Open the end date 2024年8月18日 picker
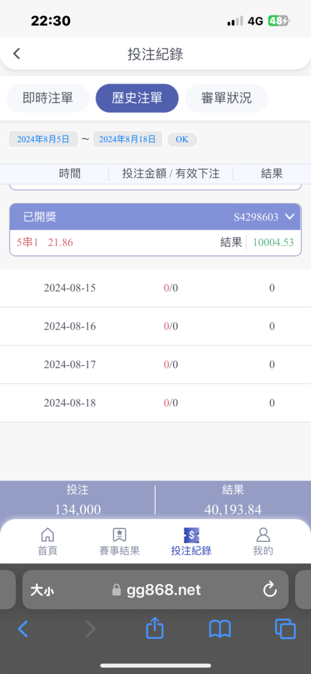Screen dimensions: 311x674 pos(128,140)
